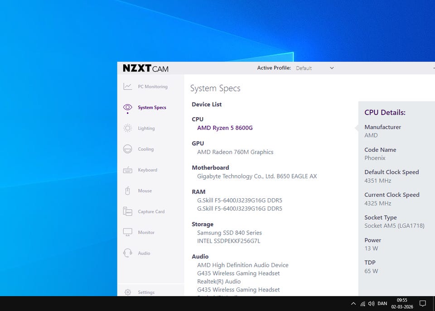Open Lighting via the sun icon
This screenshot has width=435, height=311.
click(x=128, y=128)
